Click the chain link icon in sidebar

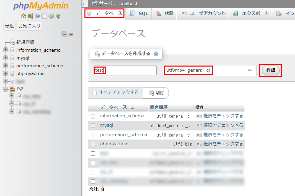coord(71,34)
